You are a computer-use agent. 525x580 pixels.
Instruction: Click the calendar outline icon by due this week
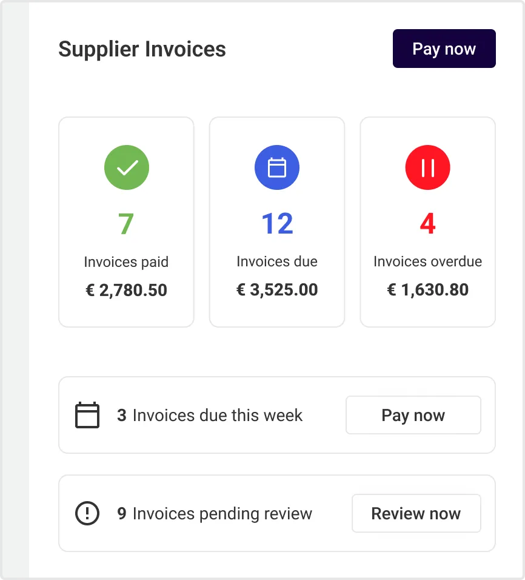click(87, 415)
